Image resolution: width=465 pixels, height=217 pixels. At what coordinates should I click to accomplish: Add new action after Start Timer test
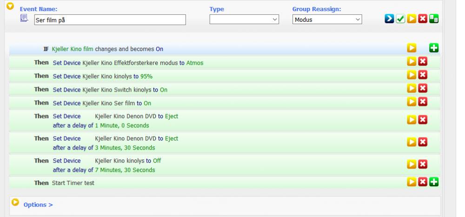click(x=434, y=183)
